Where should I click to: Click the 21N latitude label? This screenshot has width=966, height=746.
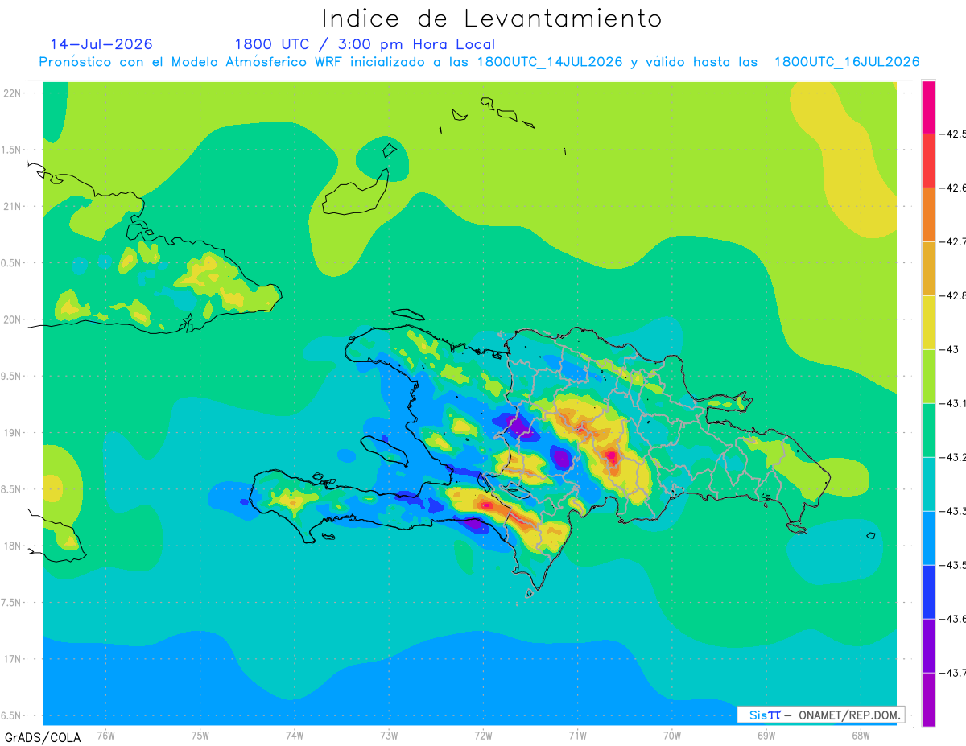click(x=13, y=207)
